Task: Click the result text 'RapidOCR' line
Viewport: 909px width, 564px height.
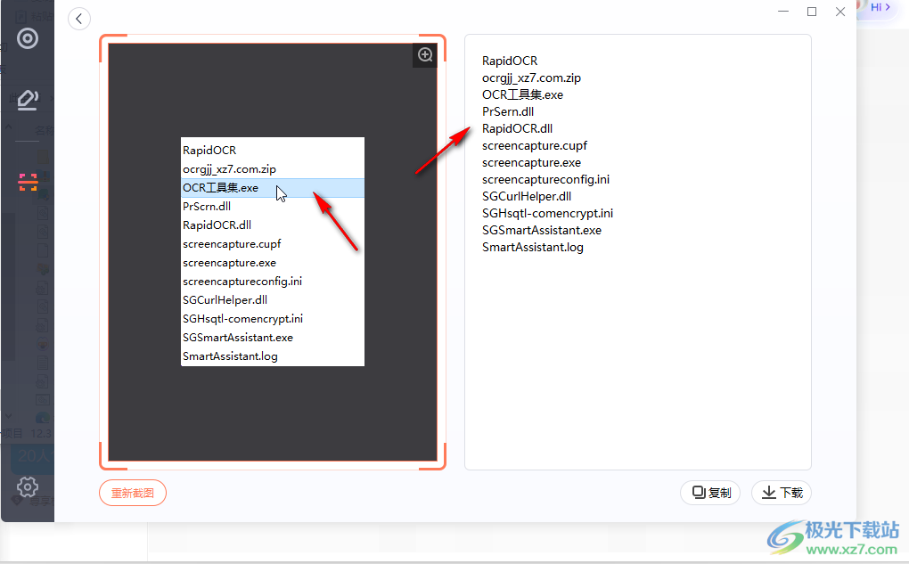Action: point(510,61)
